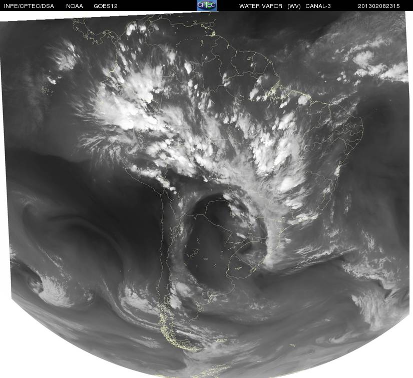
Task: Click the INPE/CPTEC/DSA header text
Action: coord(29,6)
